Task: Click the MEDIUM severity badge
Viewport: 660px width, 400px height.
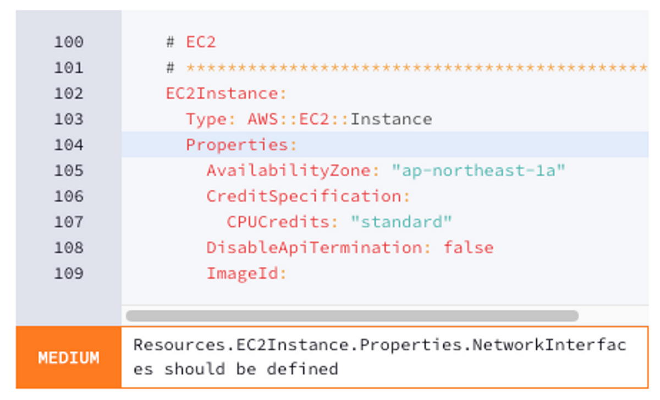Action: pyautogui.click(x=68, y=358)
